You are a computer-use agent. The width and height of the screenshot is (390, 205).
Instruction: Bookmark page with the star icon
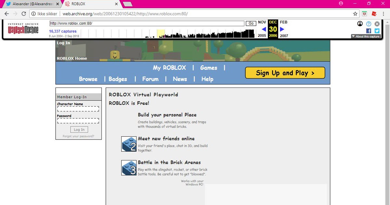click(x=355, y=14)
